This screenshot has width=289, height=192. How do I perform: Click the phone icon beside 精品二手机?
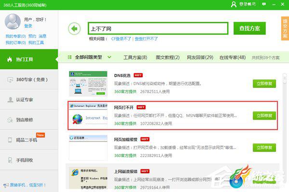(x=10, y=140)
